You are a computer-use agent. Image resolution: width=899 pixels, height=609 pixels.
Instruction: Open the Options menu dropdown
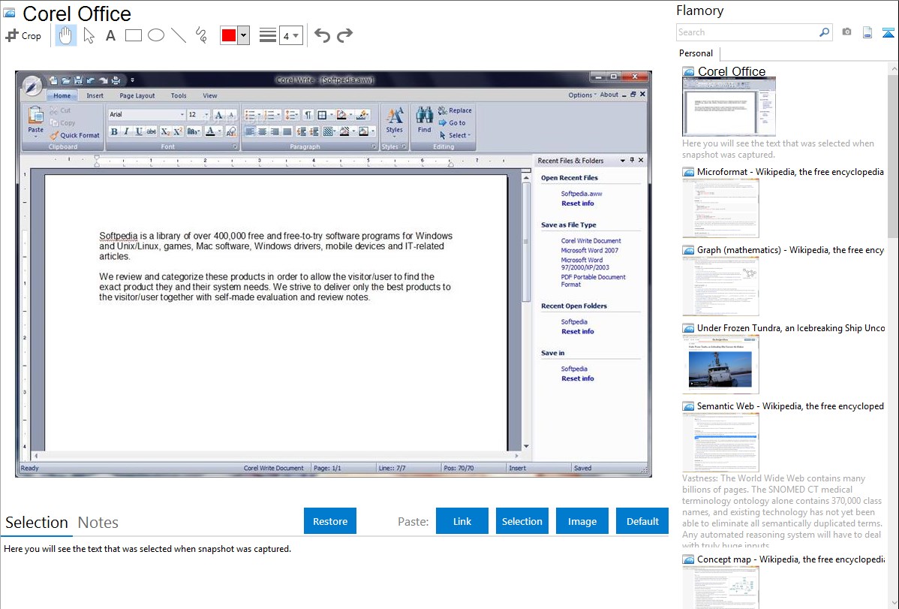tap(582, 95)
